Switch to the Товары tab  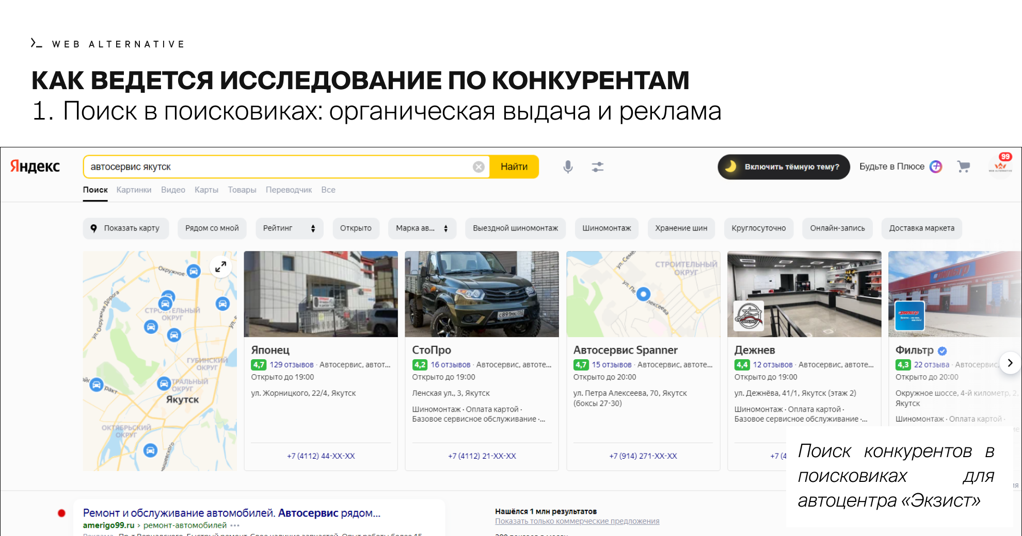coord(242,190)
